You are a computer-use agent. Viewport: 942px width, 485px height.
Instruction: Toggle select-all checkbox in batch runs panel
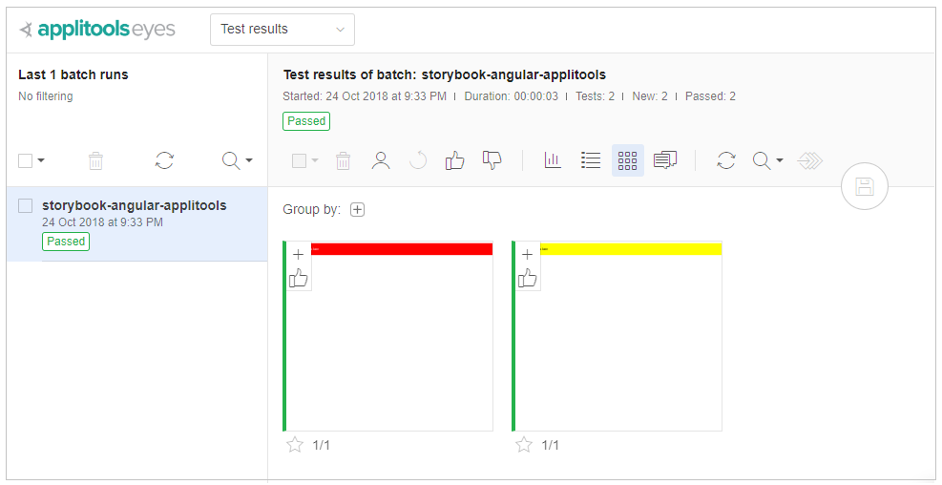26,160
